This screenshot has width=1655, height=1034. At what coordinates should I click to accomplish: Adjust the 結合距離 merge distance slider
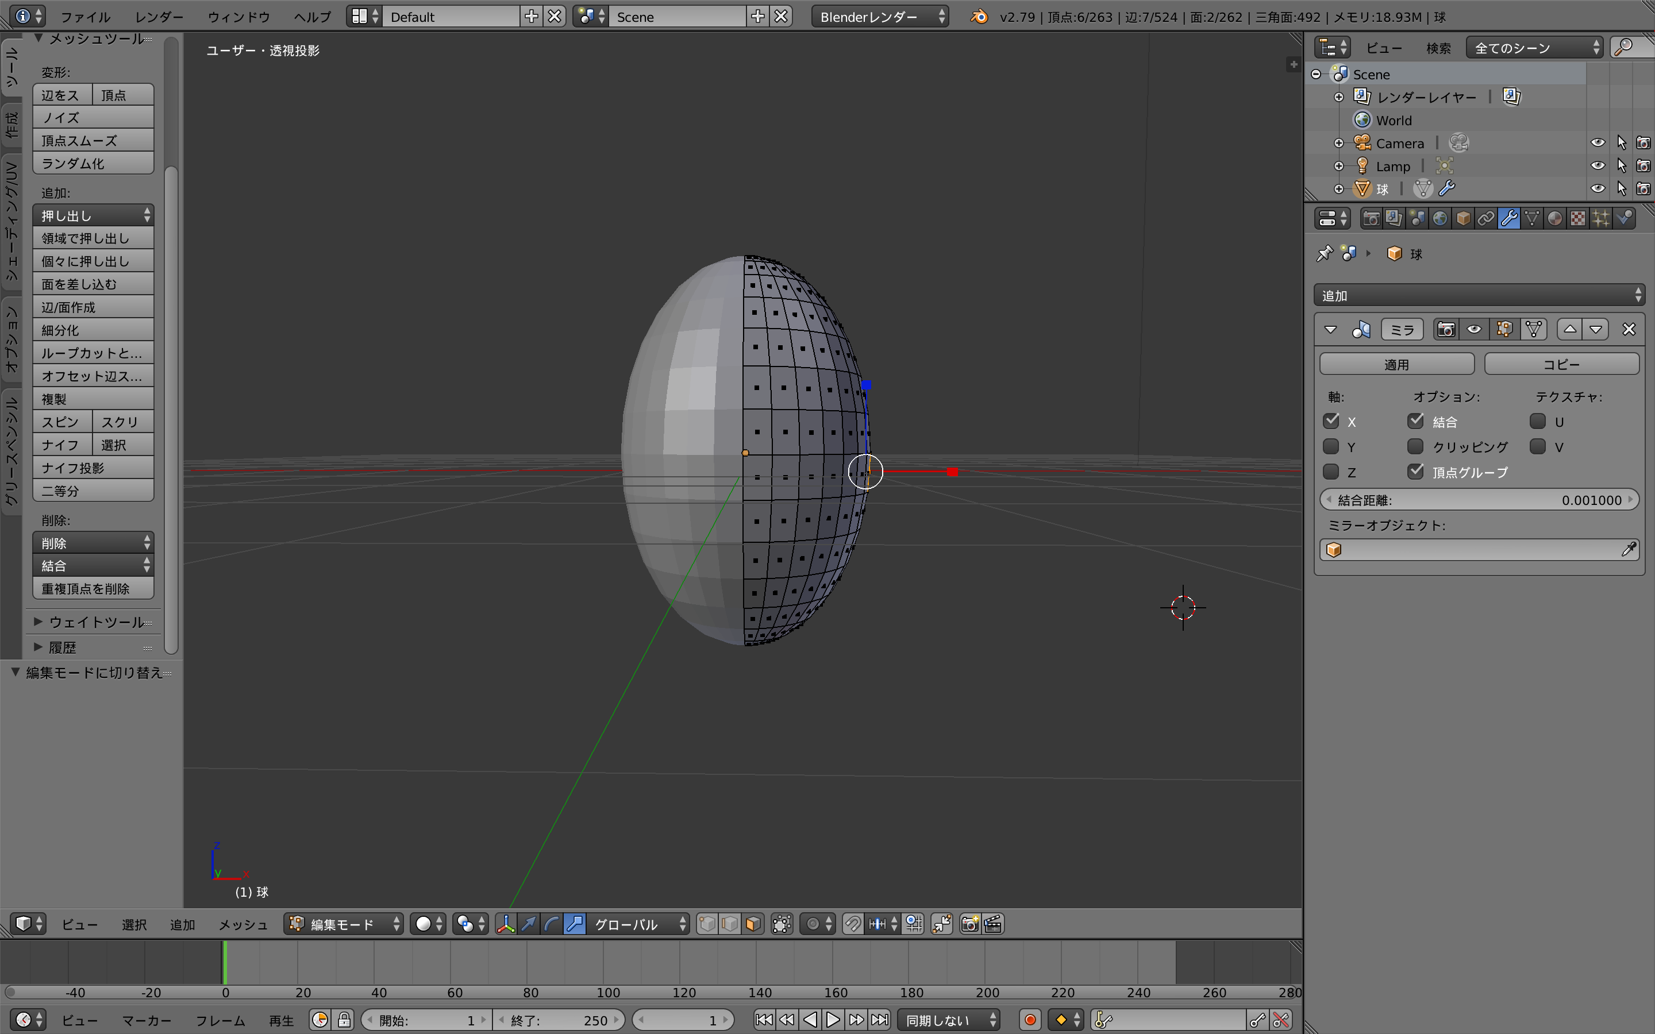pos(1481,499)
